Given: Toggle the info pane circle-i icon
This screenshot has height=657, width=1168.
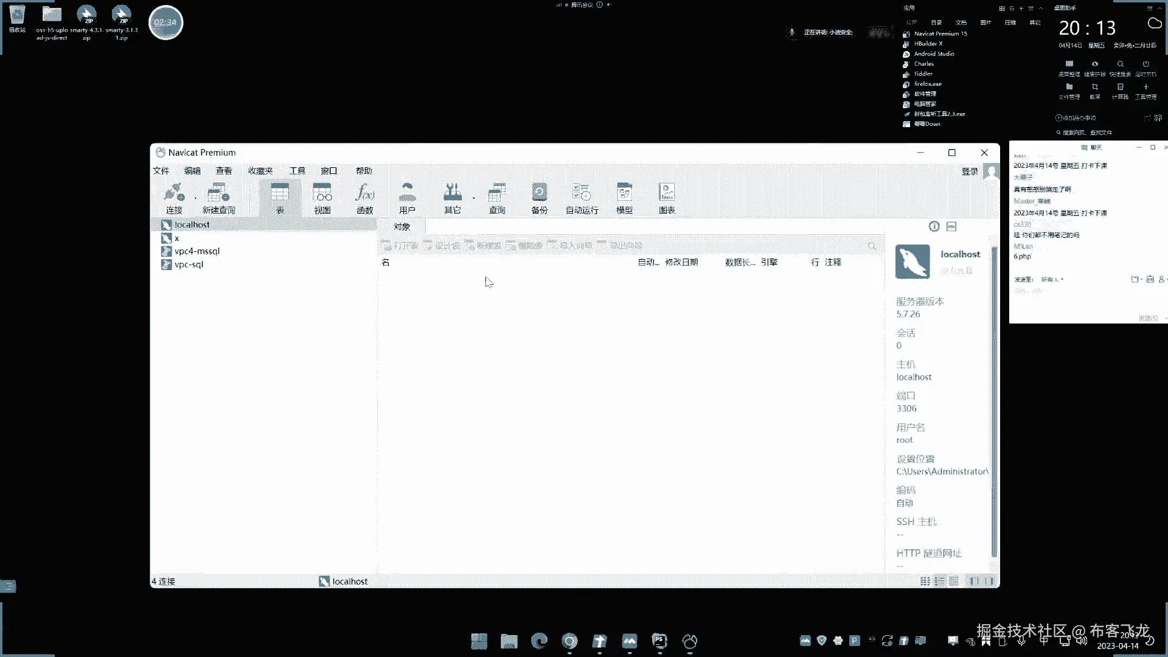Looking at the screenshot, I should [934, 226].
